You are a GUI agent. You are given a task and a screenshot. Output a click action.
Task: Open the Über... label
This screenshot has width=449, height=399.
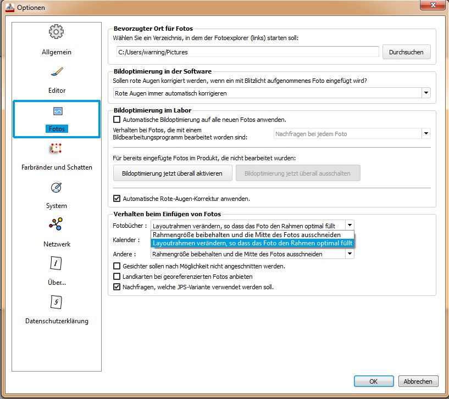(x=57, y=283)
